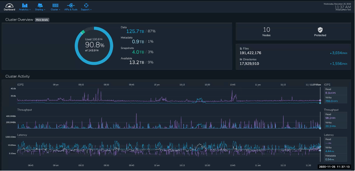Viewport: 355px width, 171px height.
Task: Click the Cluster grid icon
Action: pos(55,5)
